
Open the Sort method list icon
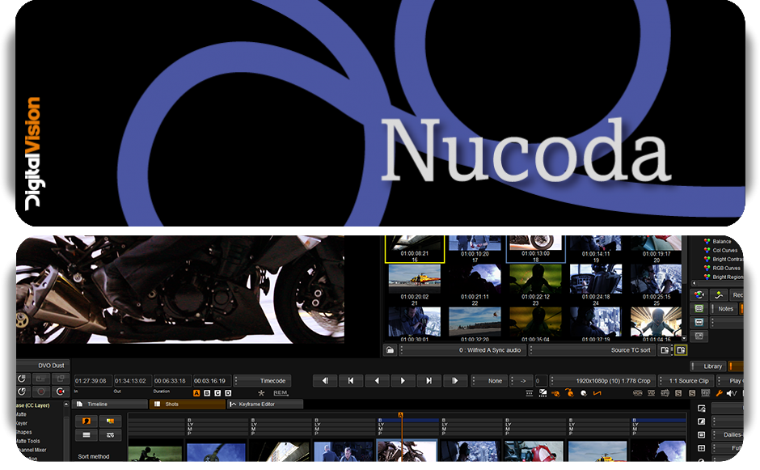(86, 434)
